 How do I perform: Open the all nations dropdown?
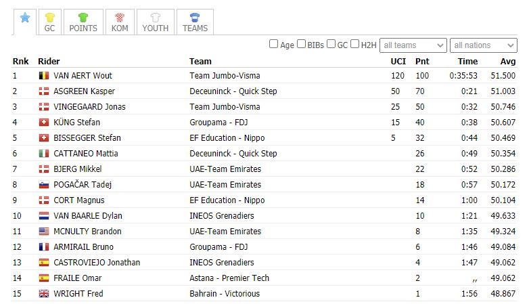point(484,45)
